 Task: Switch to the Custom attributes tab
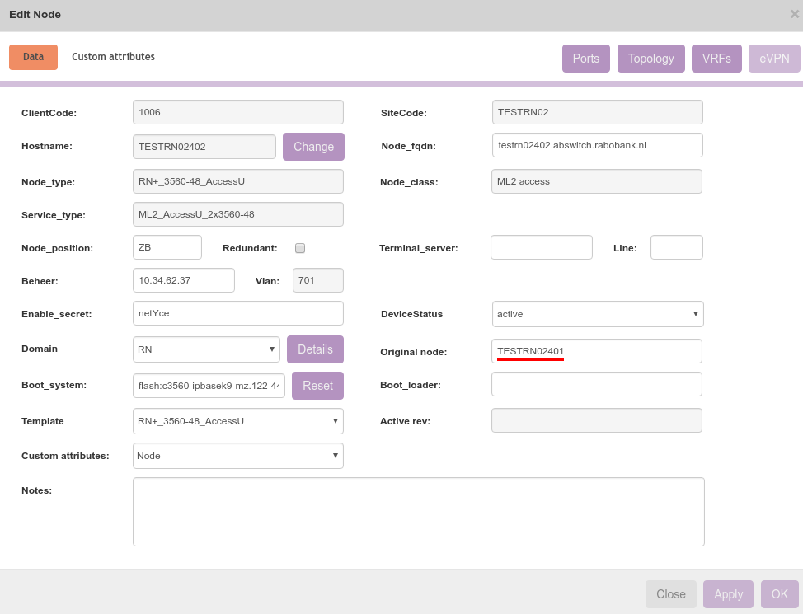coord(113,57)
